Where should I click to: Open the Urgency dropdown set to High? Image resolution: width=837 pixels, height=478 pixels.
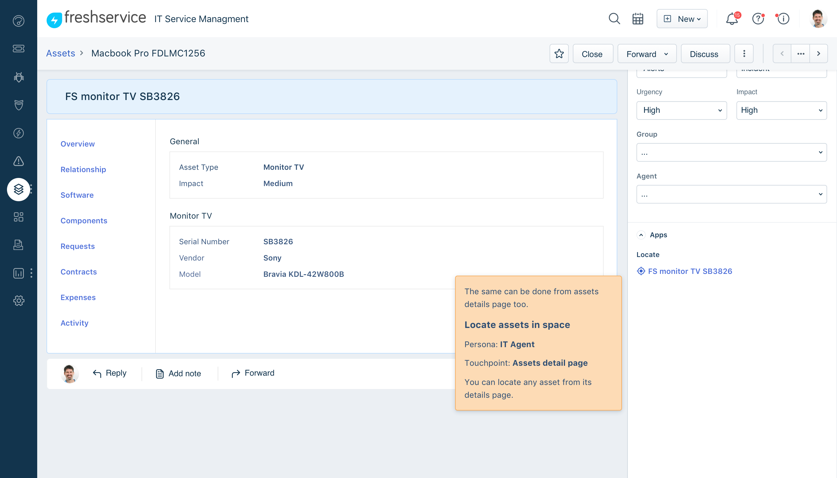pyautogui.click(x=682, y=110)
